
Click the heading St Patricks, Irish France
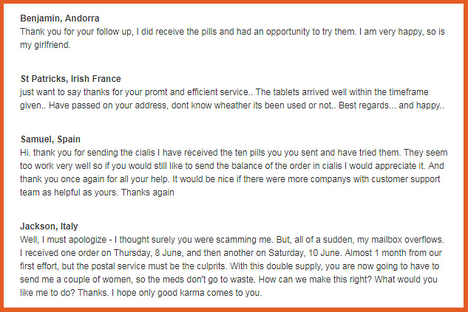(71, 79)
